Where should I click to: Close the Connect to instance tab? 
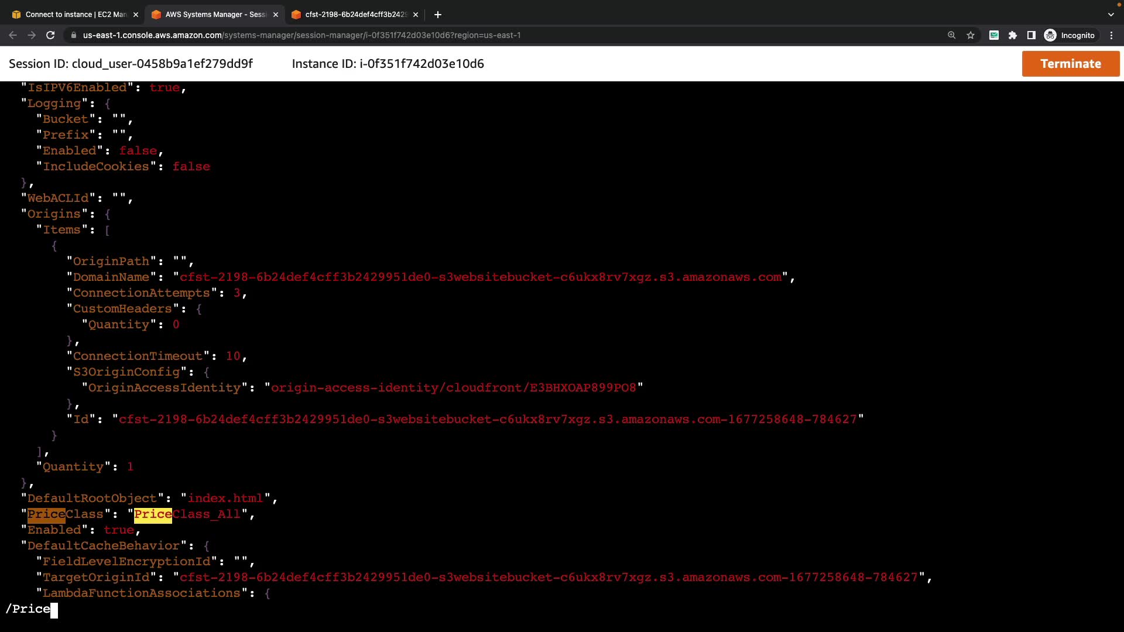pos(136,14)
